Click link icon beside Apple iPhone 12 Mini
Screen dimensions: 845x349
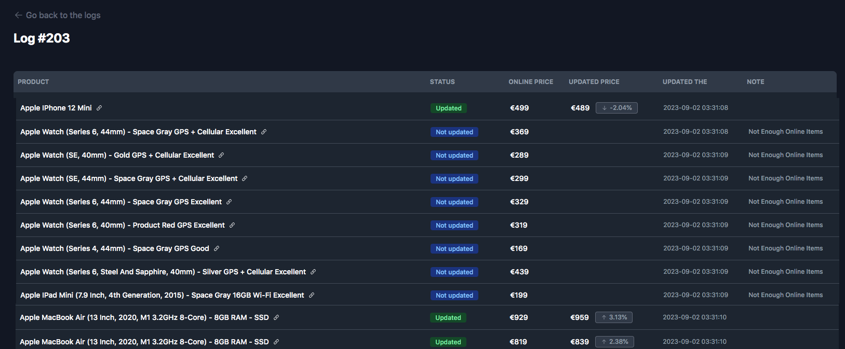click(99, 108)
